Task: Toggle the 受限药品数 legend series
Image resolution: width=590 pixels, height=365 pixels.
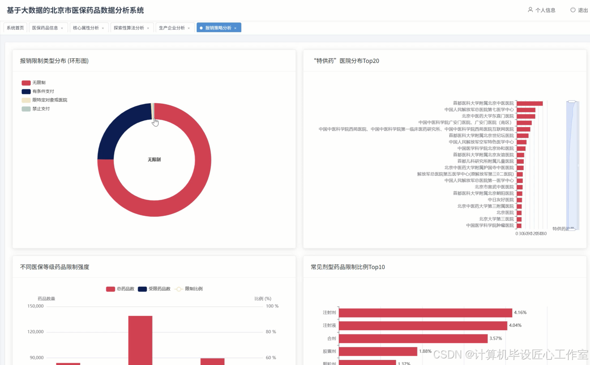Action: 154,289
